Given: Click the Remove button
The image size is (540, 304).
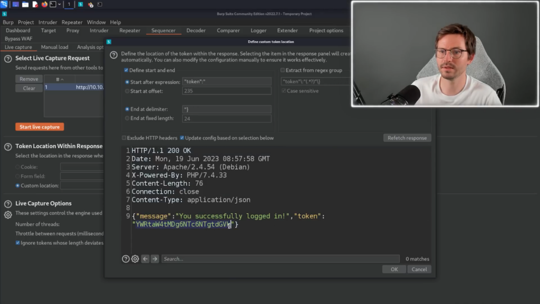Looking at the screenshot, I should [x=29, y=79].
